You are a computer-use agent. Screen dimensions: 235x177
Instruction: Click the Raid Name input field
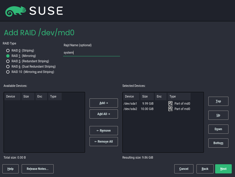92,52
